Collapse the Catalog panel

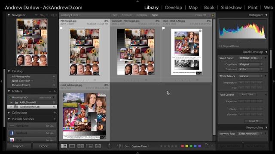[9, 71]
